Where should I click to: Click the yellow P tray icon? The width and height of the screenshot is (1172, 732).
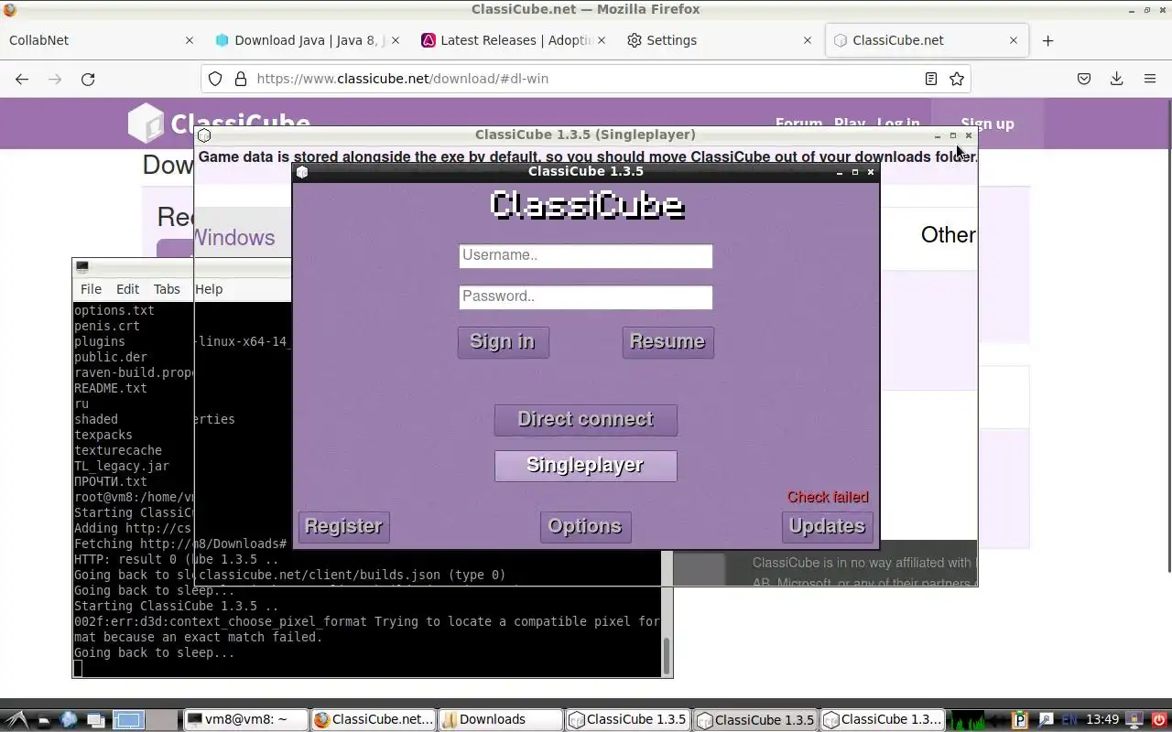1022,719
